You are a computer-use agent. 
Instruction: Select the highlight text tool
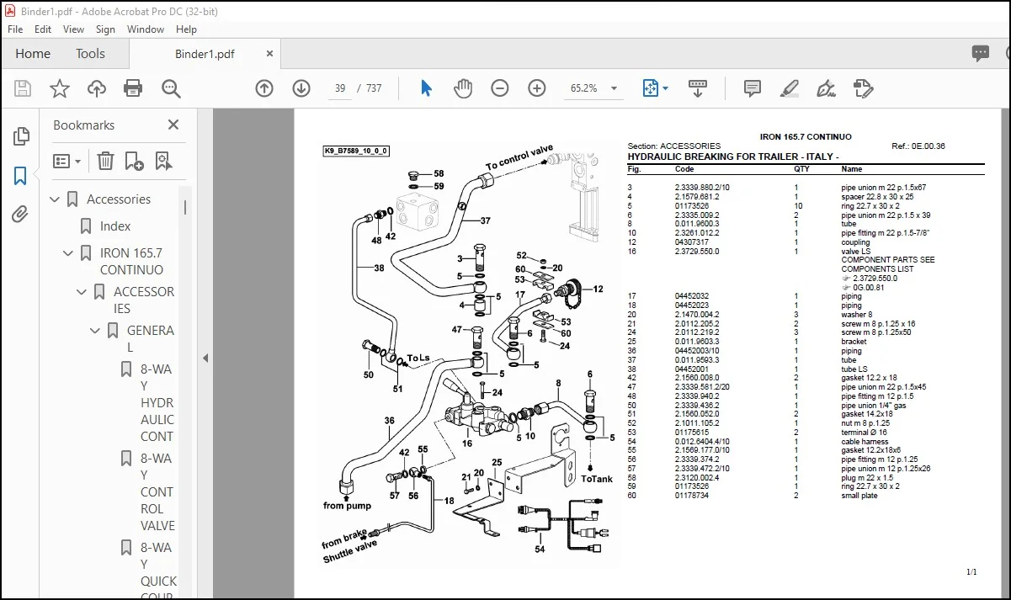(x=790, y=88)
